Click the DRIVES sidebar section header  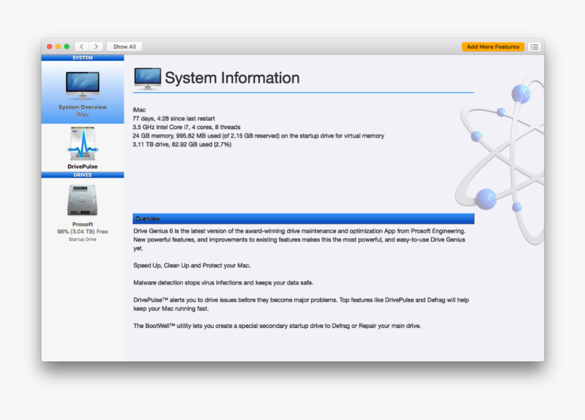[82, 175]
